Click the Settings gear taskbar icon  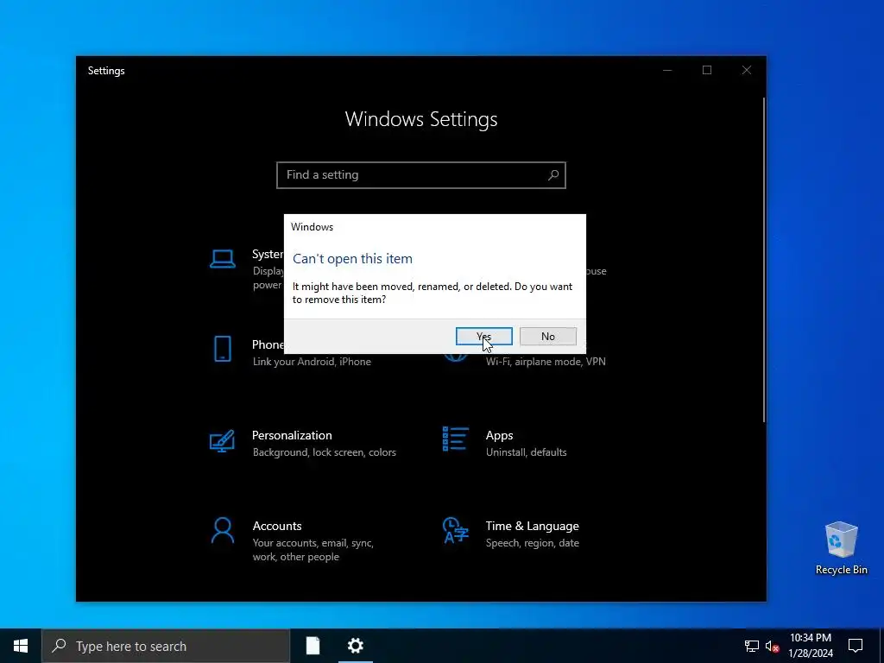(x=355, y=646)
